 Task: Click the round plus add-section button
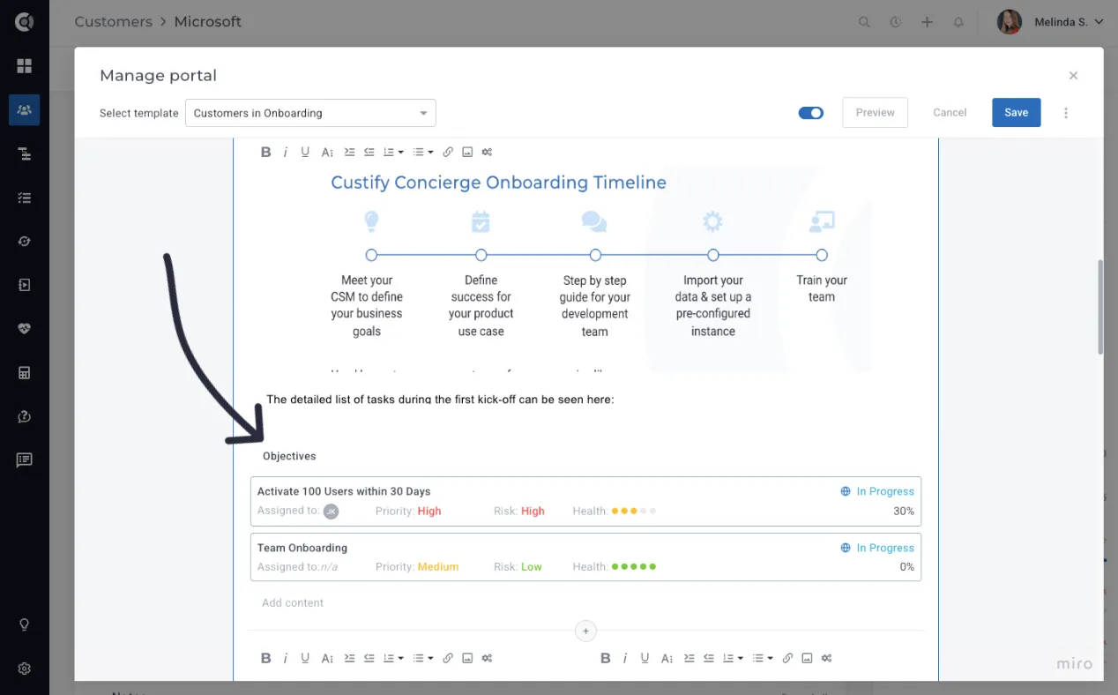coord(585,631)
